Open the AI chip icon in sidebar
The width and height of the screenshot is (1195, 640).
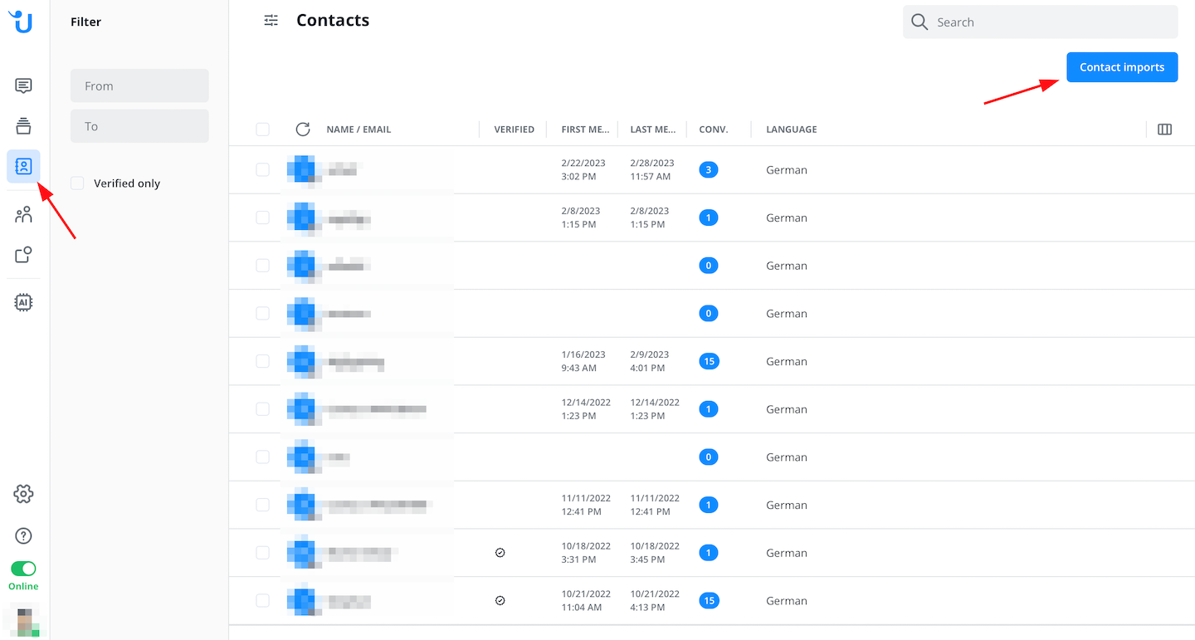click(23, 303)
